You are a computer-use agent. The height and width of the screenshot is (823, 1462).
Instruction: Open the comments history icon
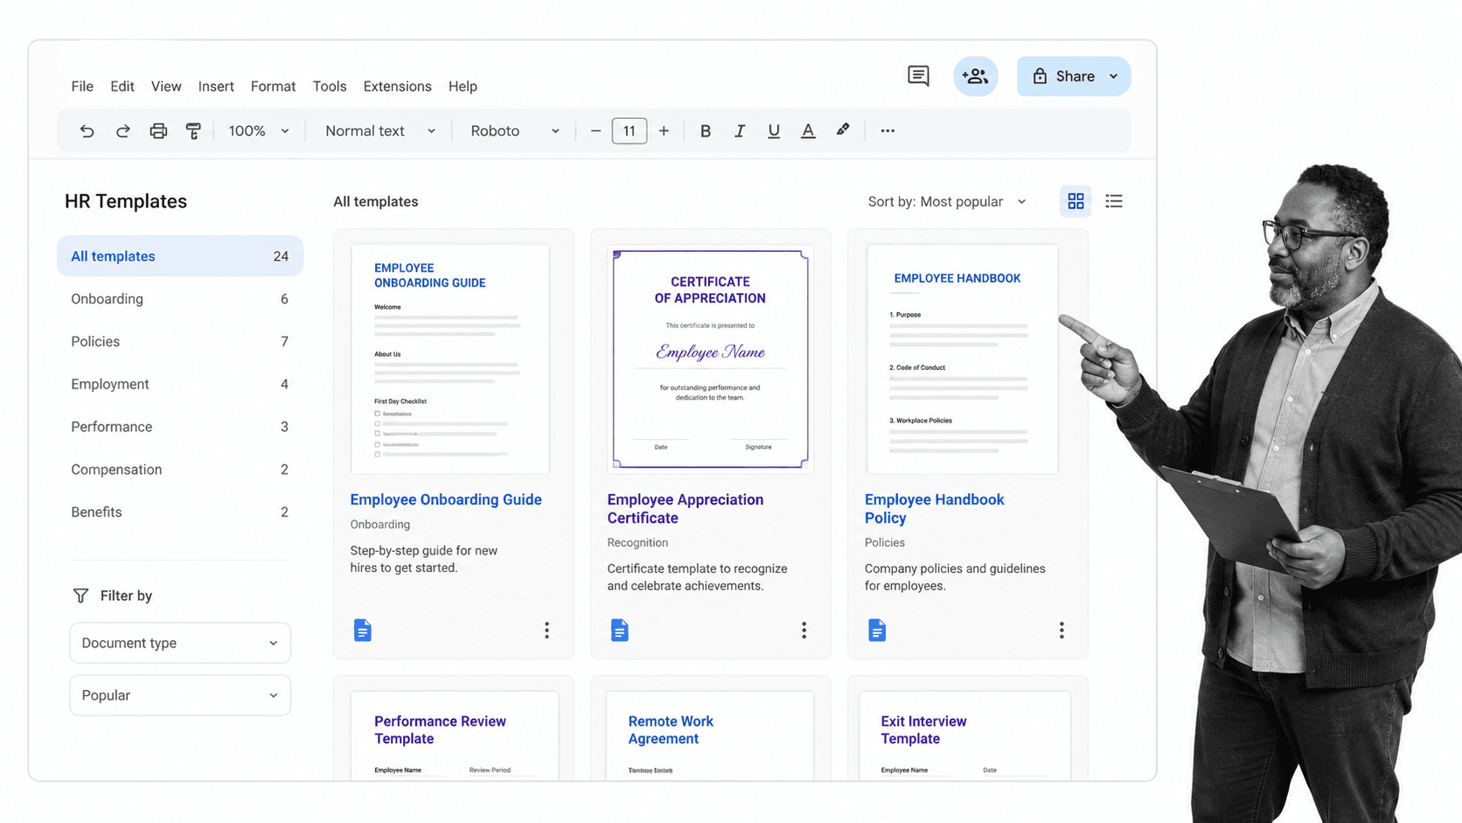[x=918, y=76]
